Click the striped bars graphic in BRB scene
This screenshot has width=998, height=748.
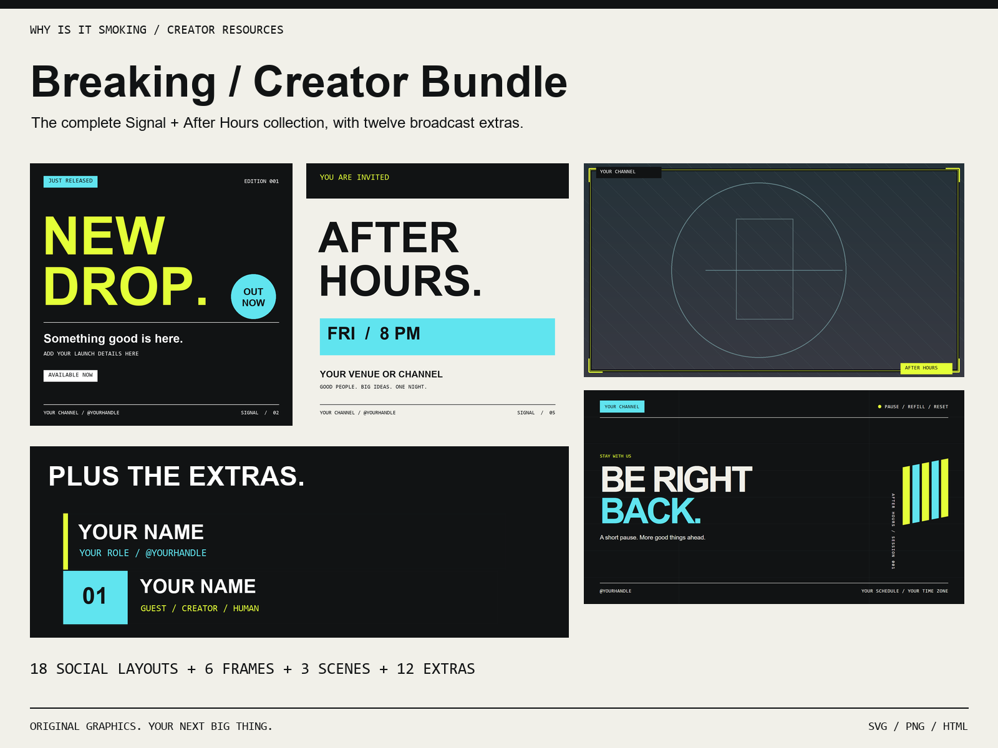coord(926,491)
